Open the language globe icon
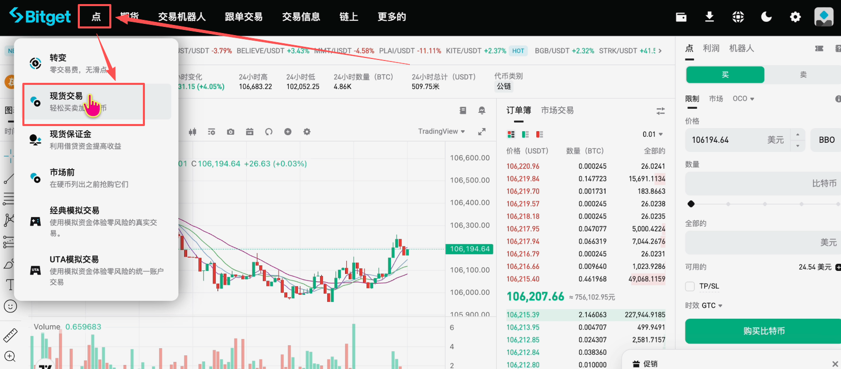The image size is (841, 369). 738,17
